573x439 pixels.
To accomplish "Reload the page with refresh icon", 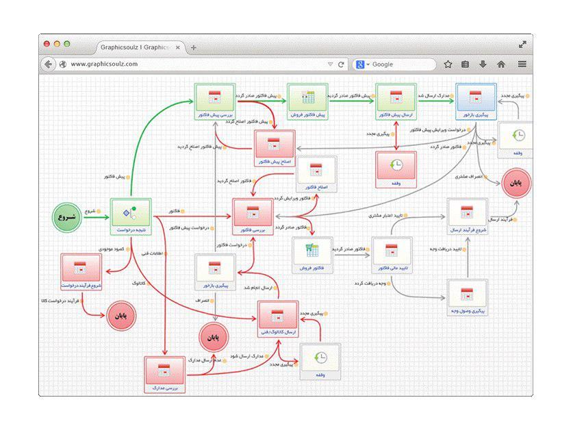I will [x=341, y=64].
